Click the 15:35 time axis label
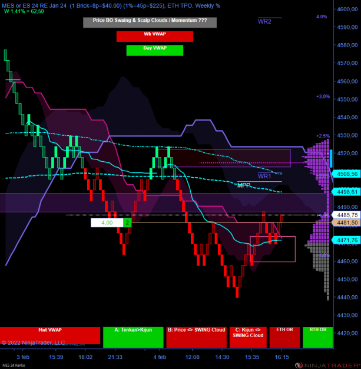 (x=252, y=357)
